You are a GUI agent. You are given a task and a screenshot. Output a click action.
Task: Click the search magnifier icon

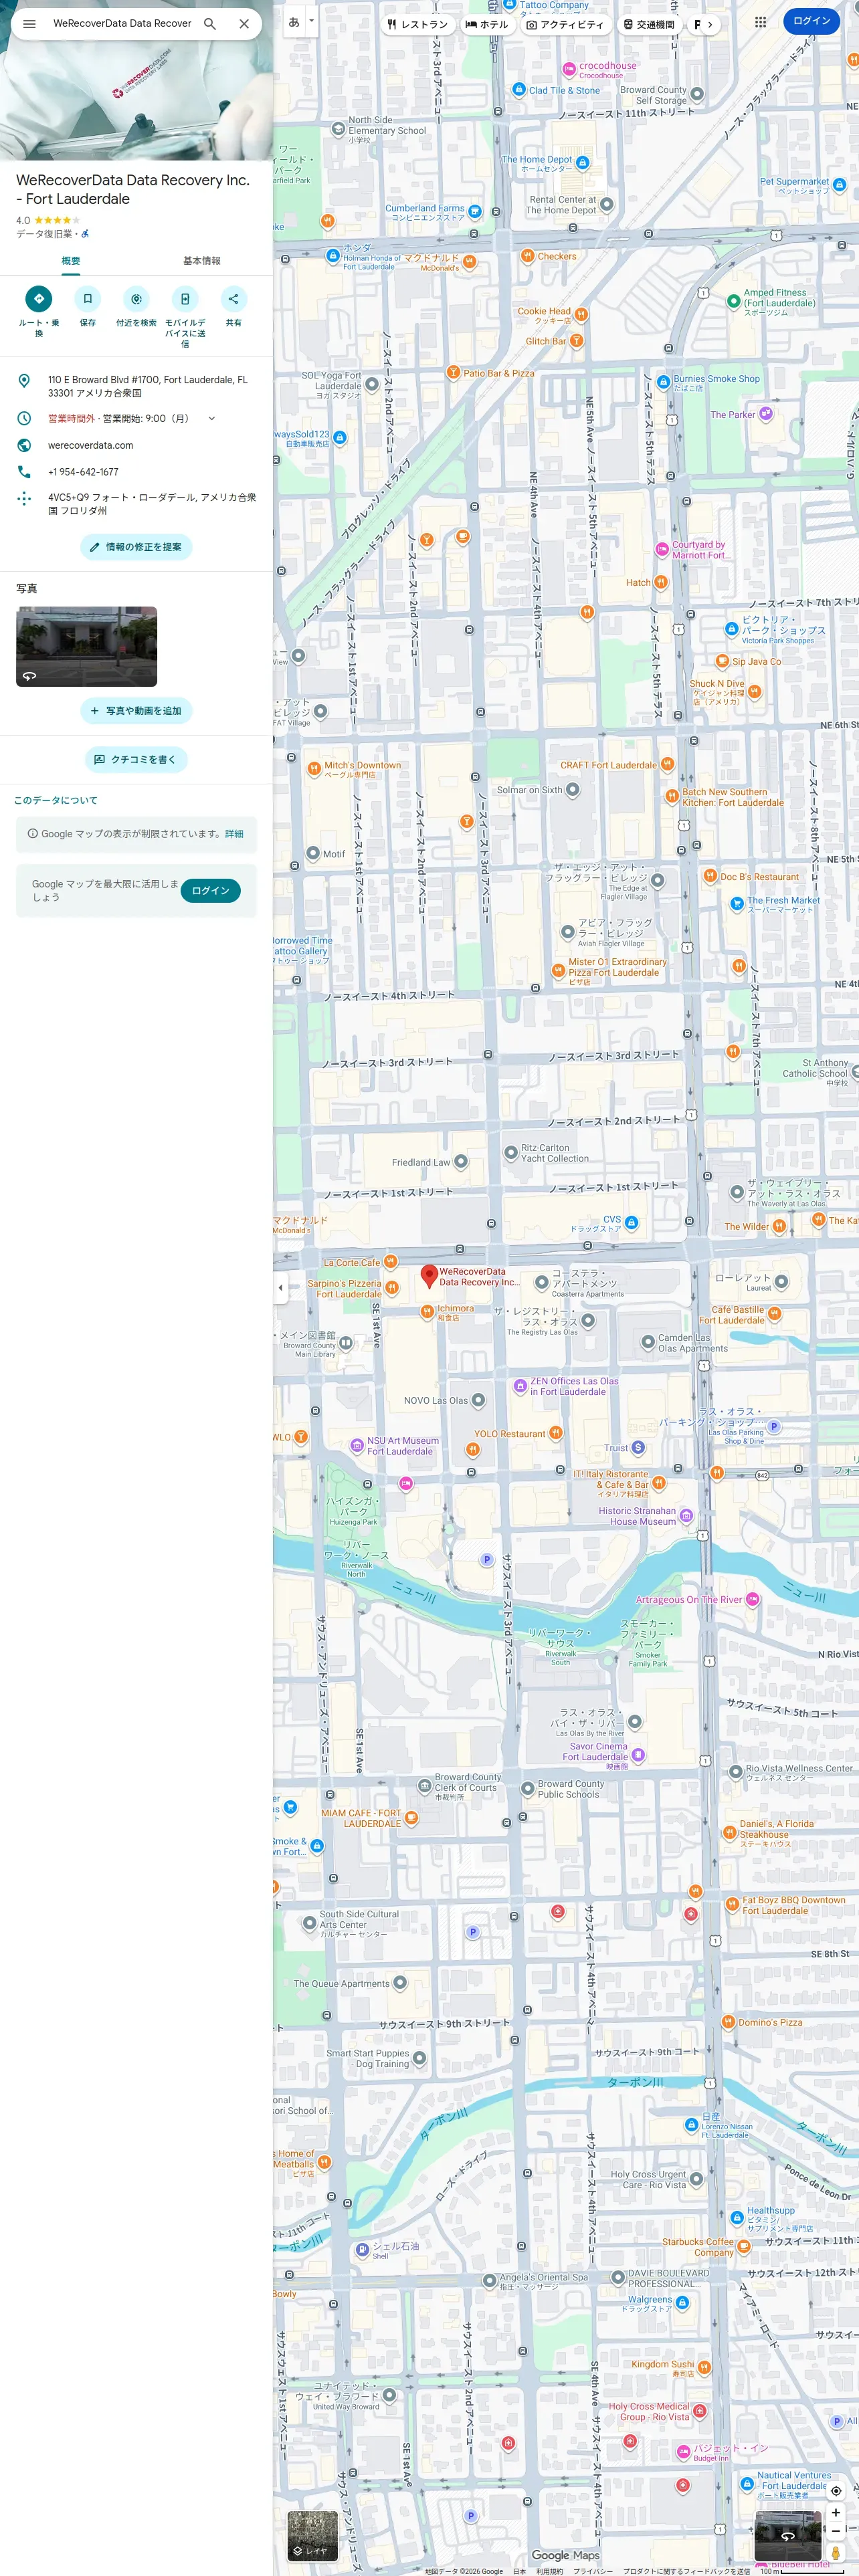(210, 24)
